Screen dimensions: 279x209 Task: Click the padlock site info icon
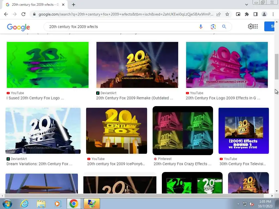[34, 14]
